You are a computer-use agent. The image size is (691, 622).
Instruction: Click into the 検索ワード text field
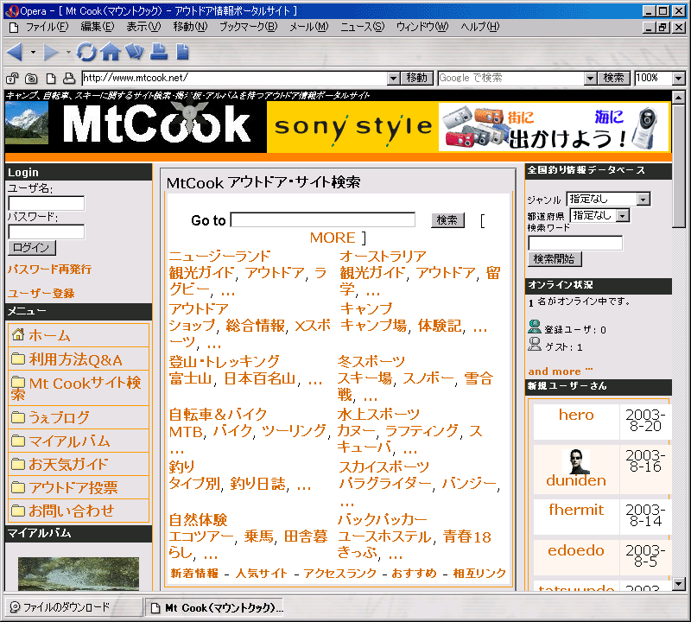click(x=575, y=243)
